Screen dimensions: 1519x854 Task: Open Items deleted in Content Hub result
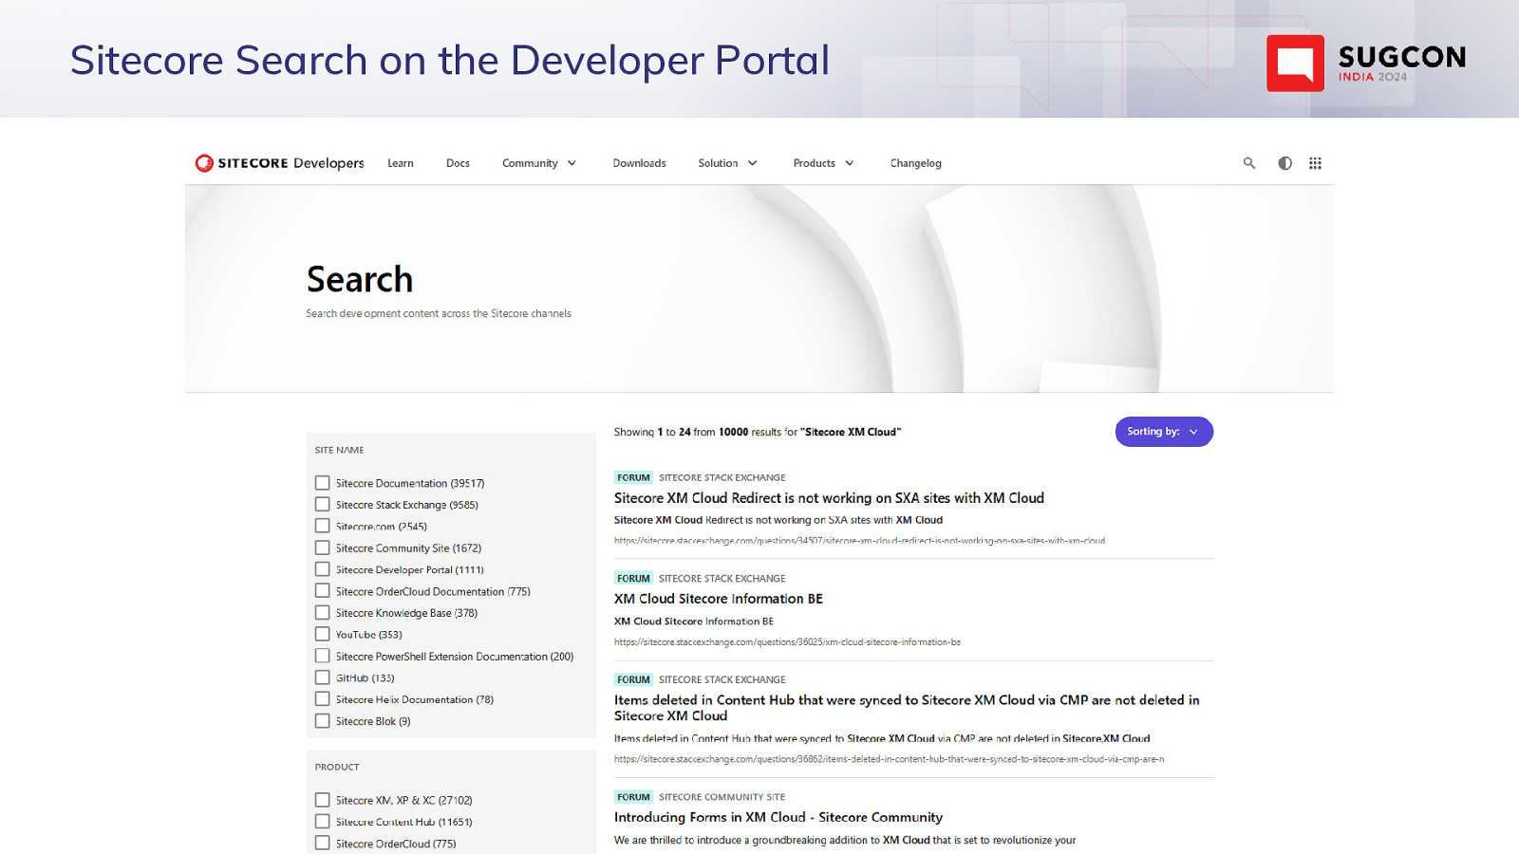click(907, 708)
